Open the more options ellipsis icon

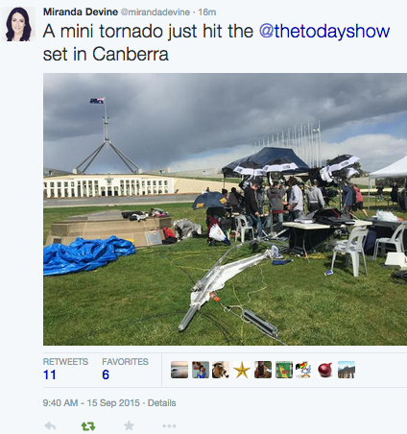click(169, 426)
